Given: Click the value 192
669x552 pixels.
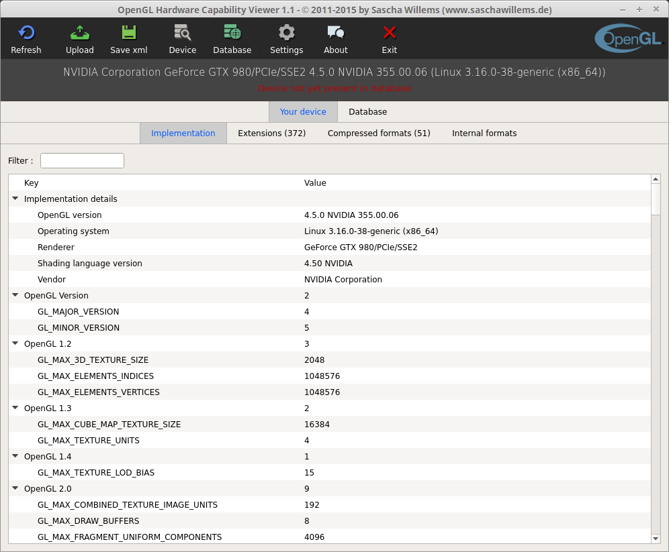Looking at the screenshot, I should point(312,505).
